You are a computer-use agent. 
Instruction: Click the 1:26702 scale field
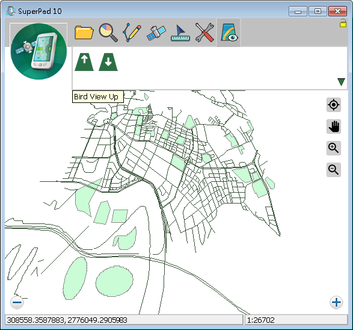(296, 320)
